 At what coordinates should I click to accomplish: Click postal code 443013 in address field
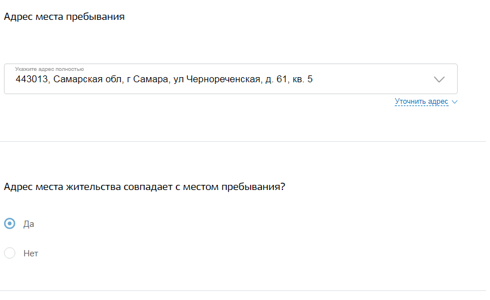tap(32, 79)
